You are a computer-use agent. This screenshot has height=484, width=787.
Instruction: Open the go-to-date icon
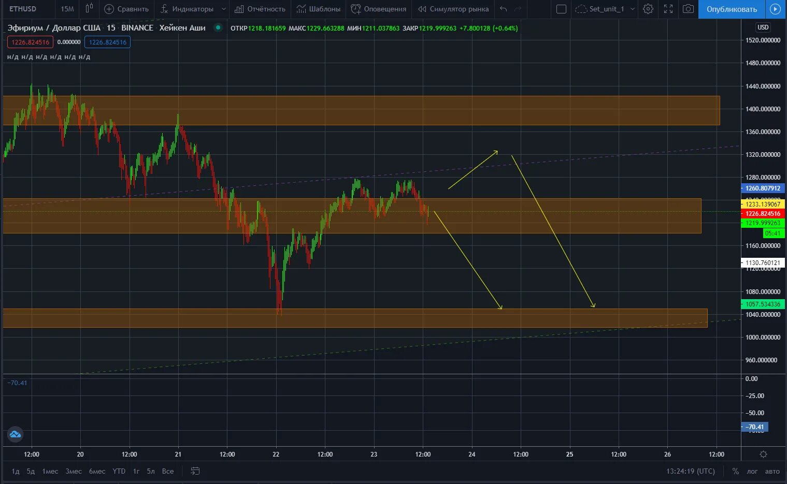coord(195,471)
